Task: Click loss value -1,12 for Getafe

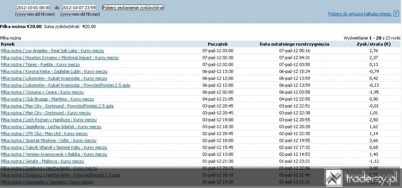Action: pyautogui.click(x=374, y=161)
